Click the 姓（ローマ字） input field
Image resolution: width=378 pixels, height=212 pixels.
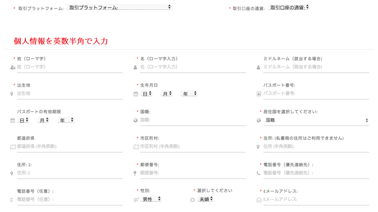tap(69, 67)
